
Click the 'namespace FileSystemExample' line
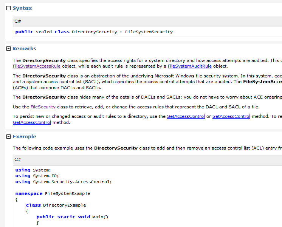point(53,193)
